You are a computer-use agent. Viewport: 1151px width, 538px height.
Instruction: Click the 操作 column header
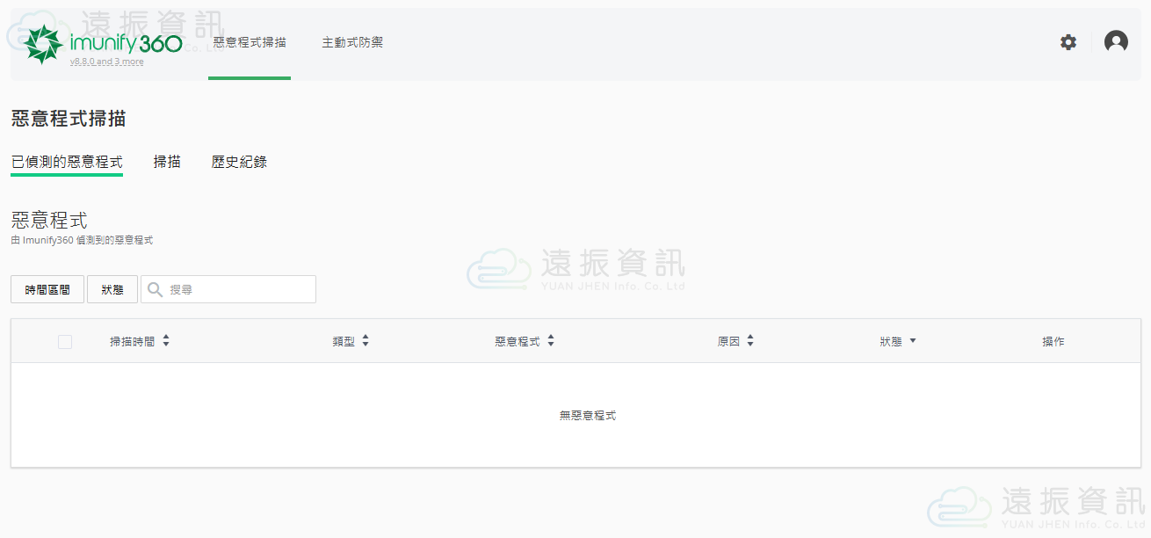(x=1053, y=341)
